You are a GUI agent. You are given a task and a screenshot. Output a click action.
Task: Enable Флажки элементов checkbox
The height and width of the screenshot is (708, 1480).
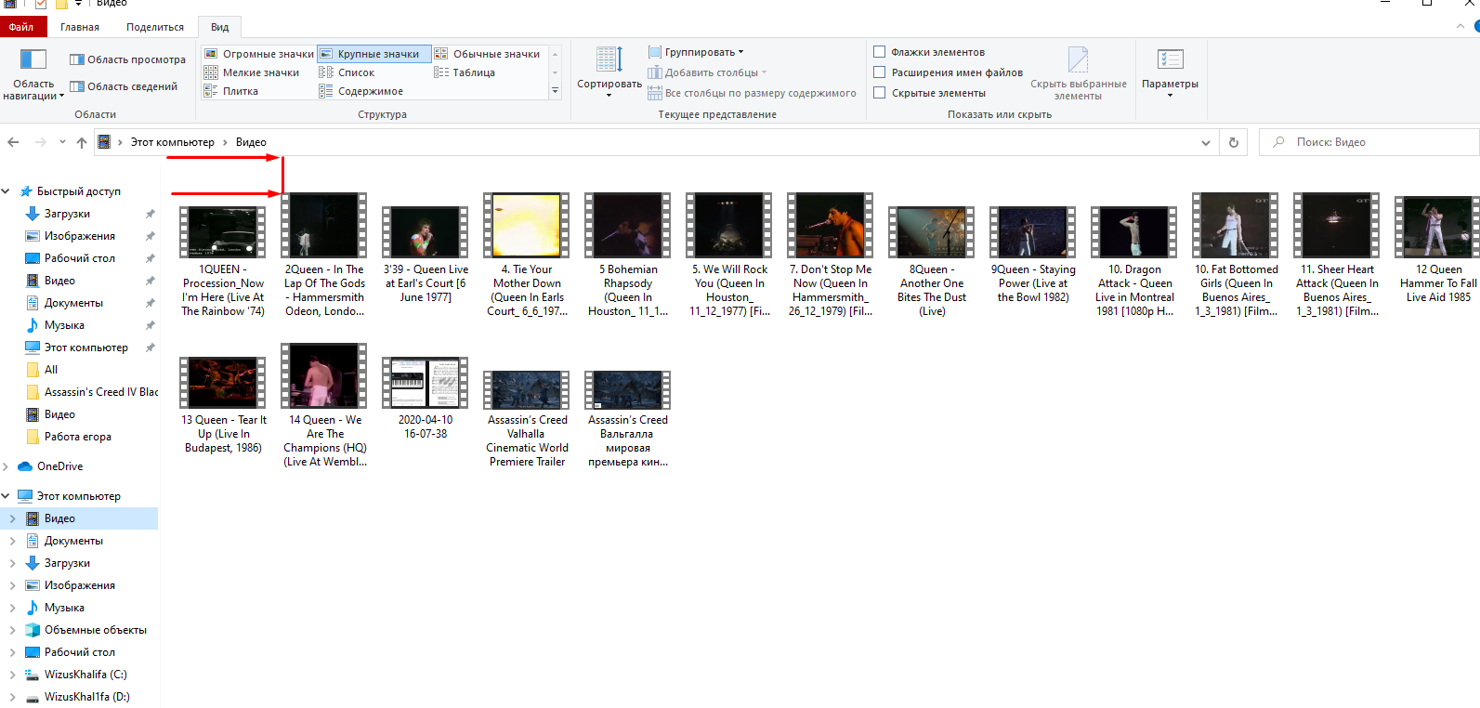(x=879, y=52)
